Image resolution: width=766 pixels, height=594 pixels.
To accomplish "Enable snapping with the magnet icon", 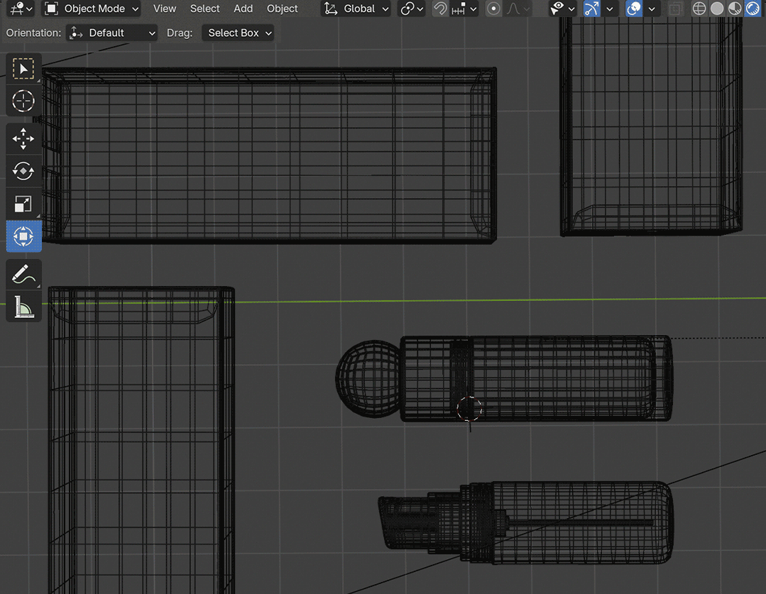I will coord(439,8).
